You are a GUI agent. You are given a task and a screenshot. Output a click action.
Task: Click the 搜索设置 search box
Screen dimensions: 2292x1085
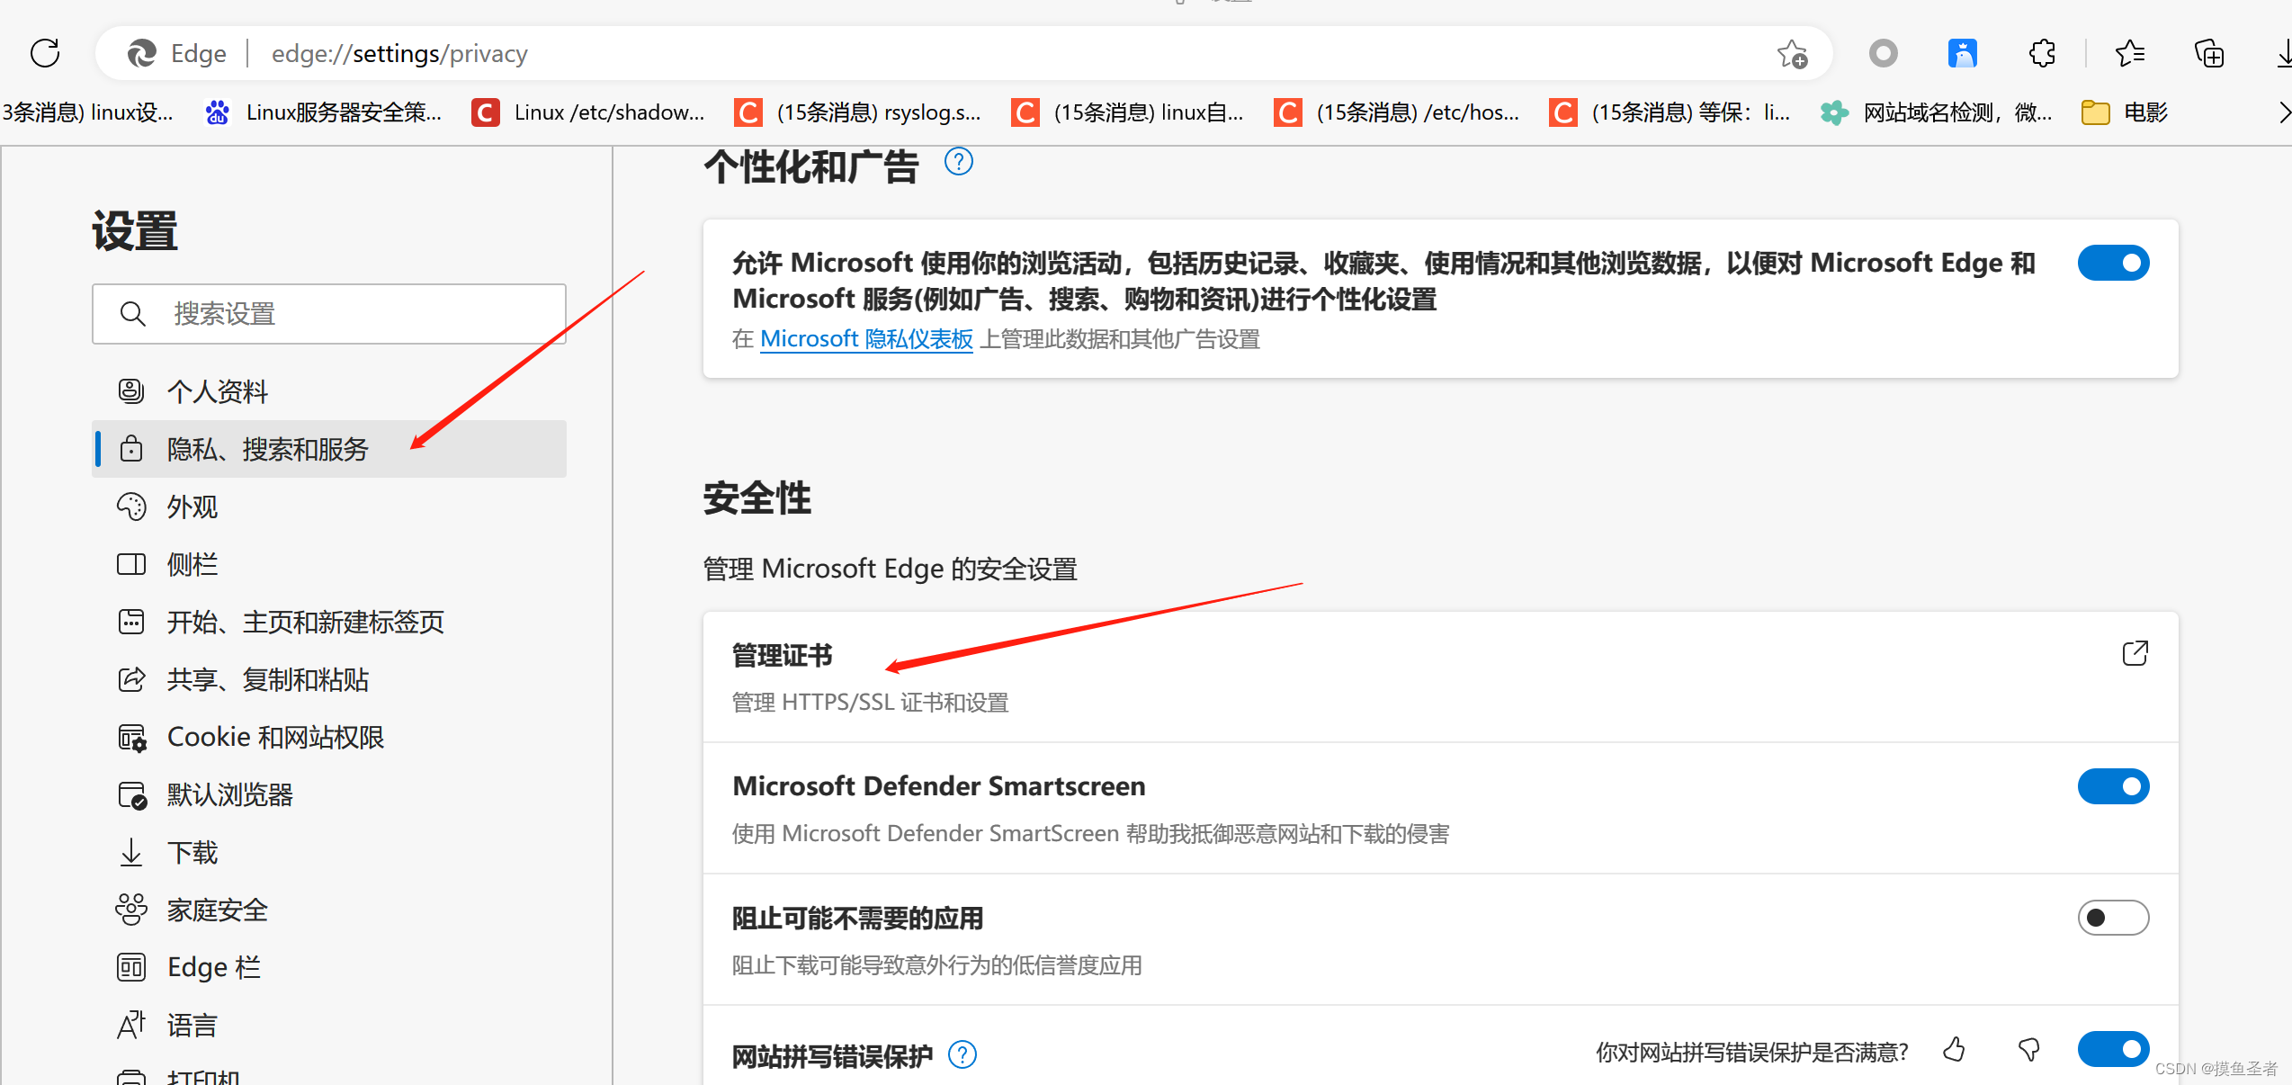click(329, 314)
